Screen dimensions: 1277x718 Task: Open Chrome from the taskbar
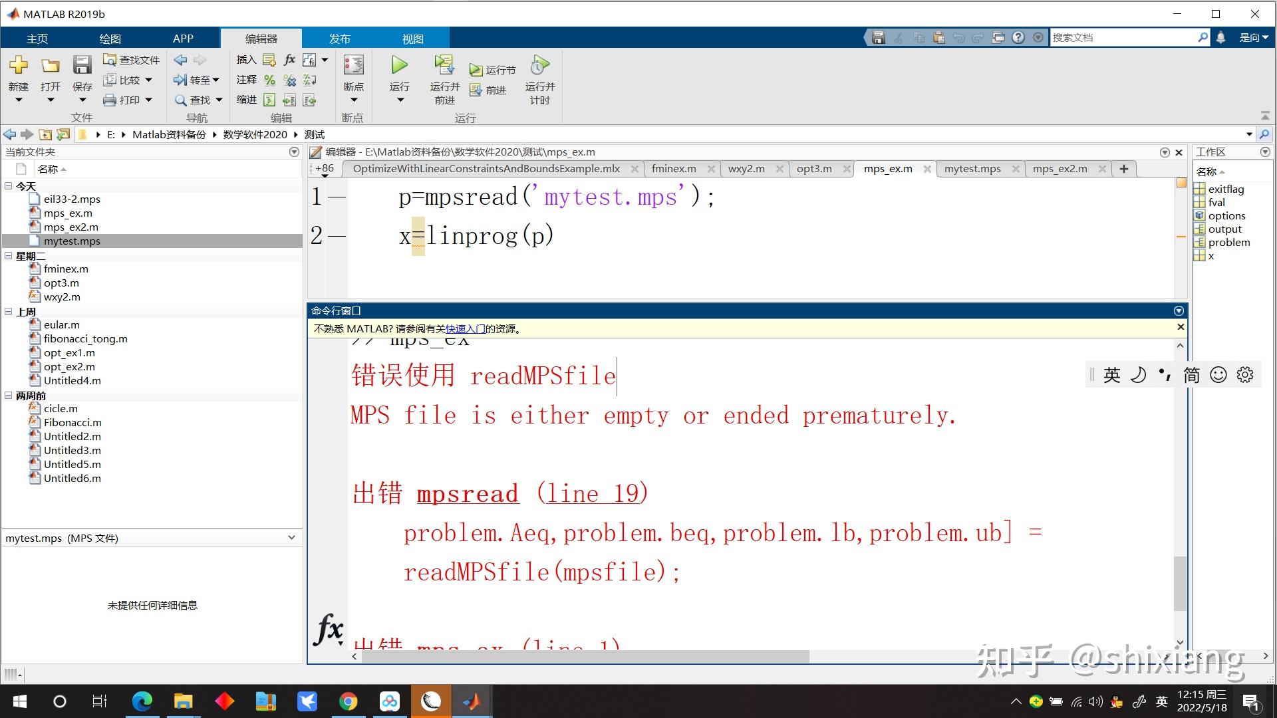(348, 701)
